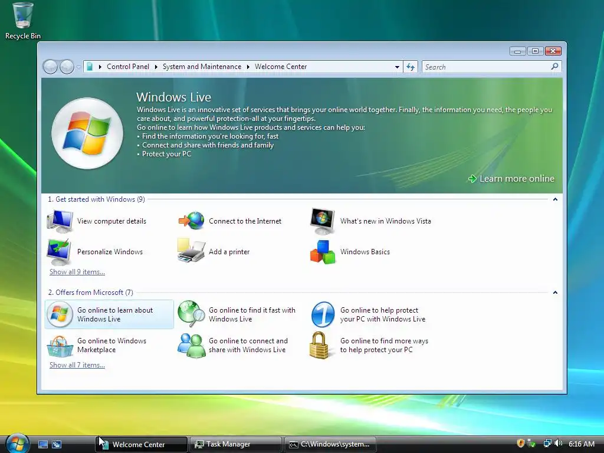Open What's new in Windows Vista monitor icon
Screen dimensions: 604x453
click(x=323, y=221)
